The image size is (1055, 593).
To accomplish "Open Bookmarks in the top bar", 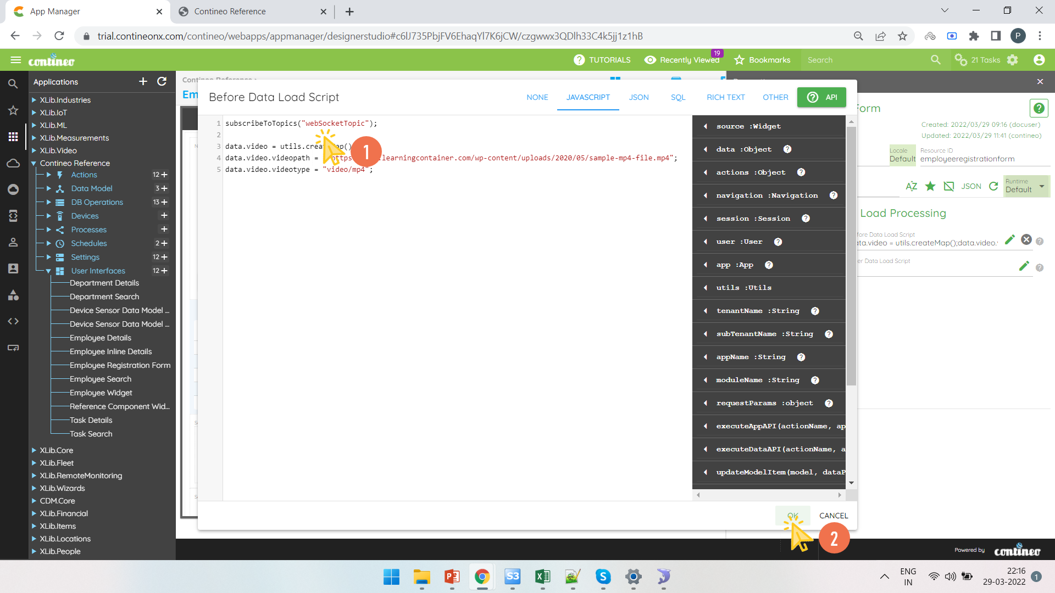I will pos(762,60).
